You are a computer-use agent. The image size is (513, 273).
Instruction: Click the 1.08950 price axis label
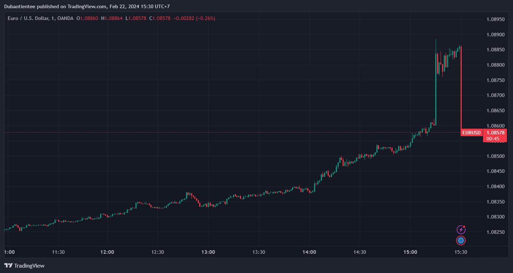496,19
